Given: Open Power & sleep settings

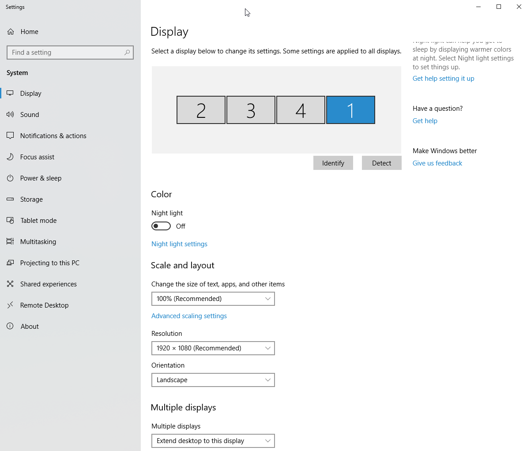Looking at the screenshot, I should pos(70,178).
